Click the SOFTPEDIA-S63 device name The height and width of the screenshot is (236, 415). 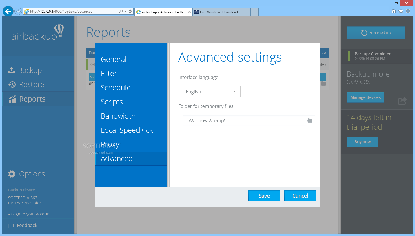click(23, 198)
